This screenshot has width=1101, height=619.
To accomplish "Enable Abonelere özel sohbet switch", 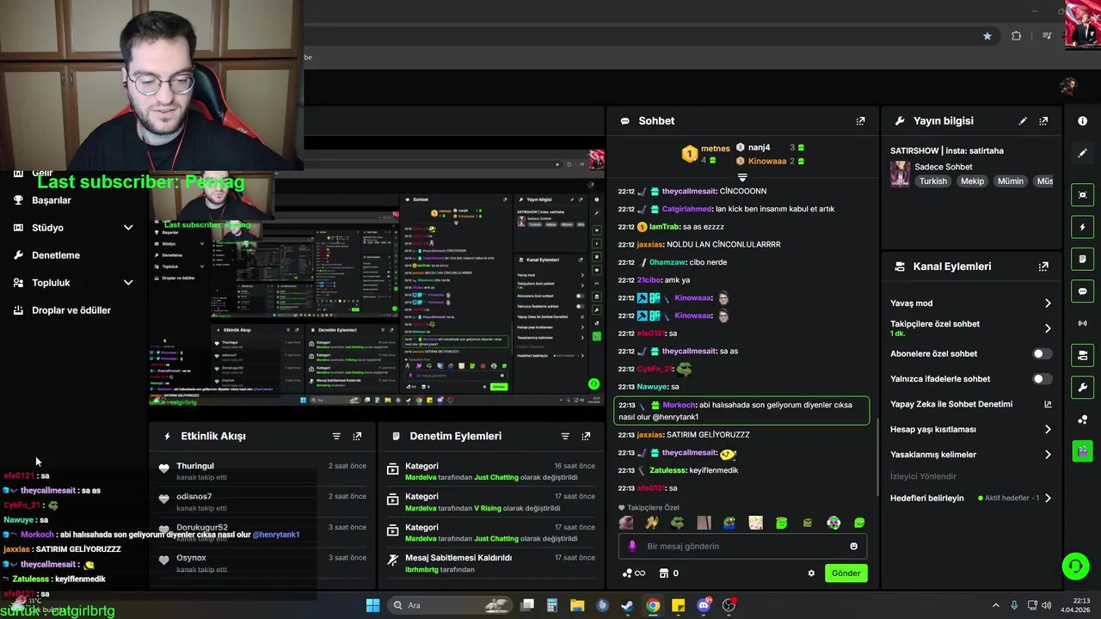I will pyautogui.click(x=1042, y=353).
